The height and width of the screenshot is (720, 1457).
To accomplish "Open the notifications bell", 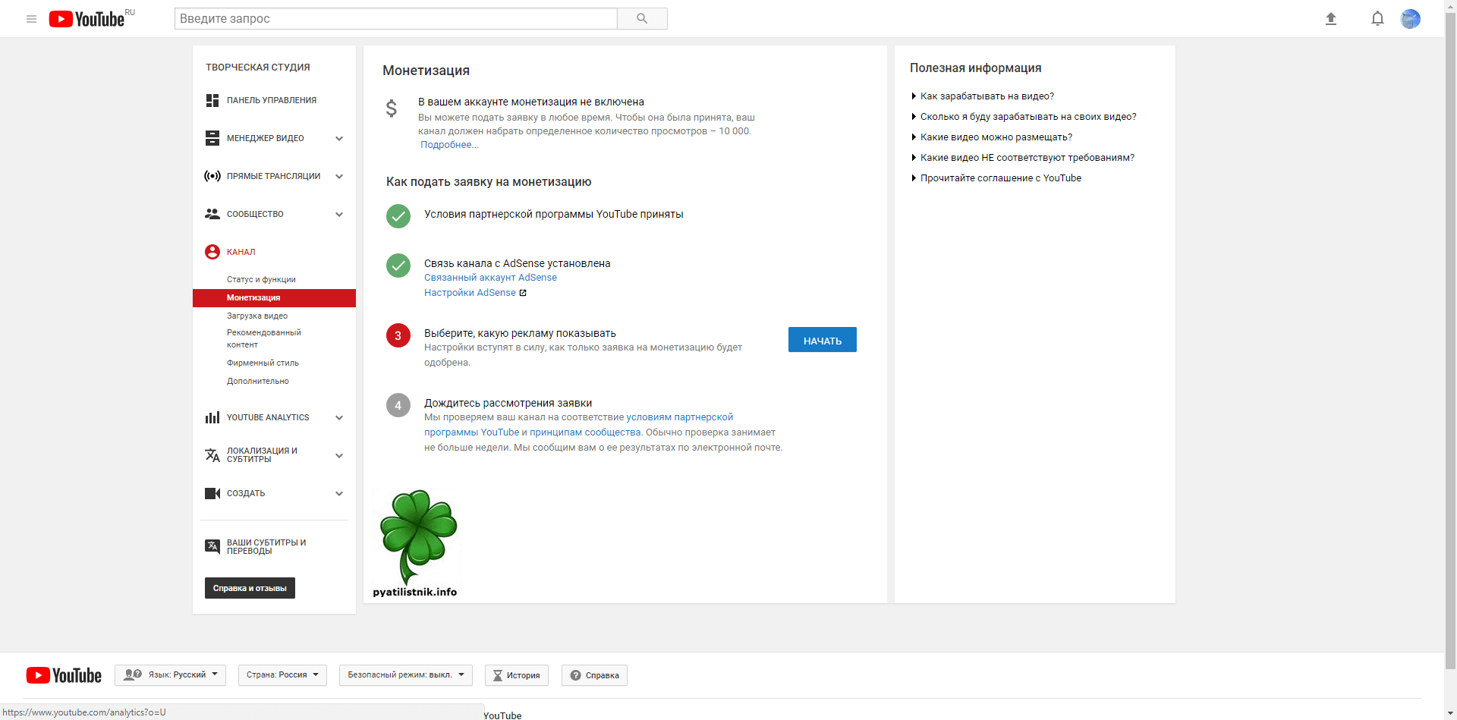I will click(1377, 19).
